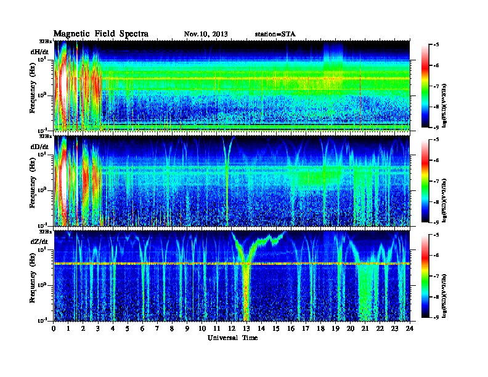Click the log(PSD) units label beside dD/dt color bar
This screenshot has height=377, width=488.
(444, 200)
